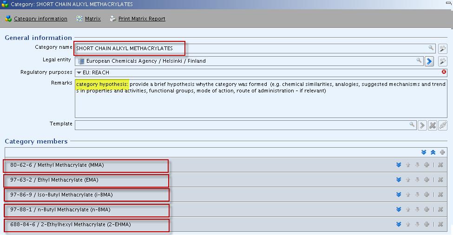Click the Print Matrix Report link
The height and width of the screenshot is (235, 453).
[142, 19]
